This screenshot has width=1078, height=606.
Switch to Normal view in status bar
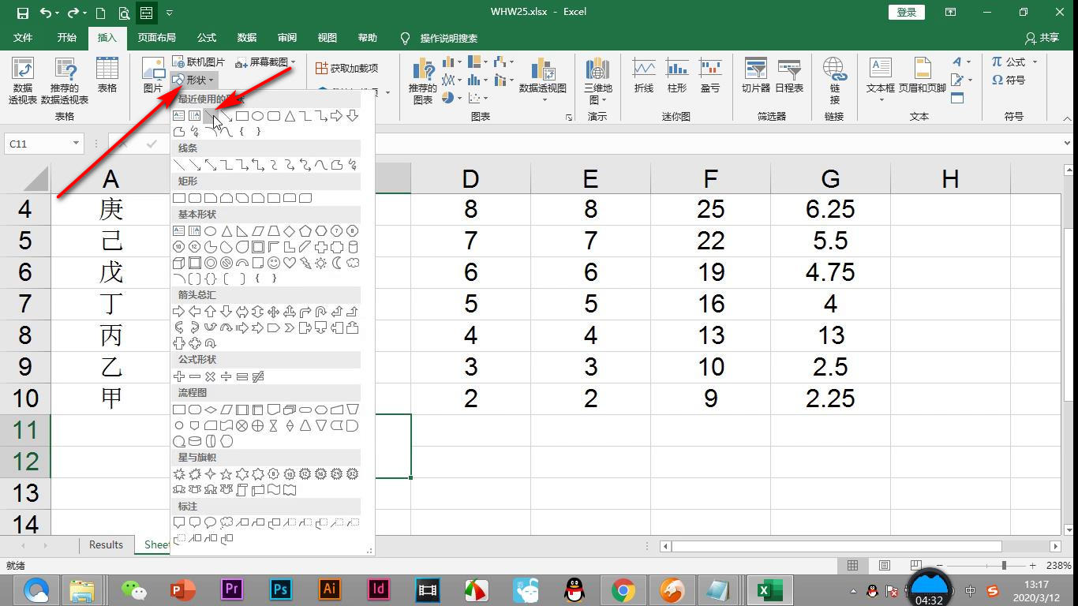[852, 566]
